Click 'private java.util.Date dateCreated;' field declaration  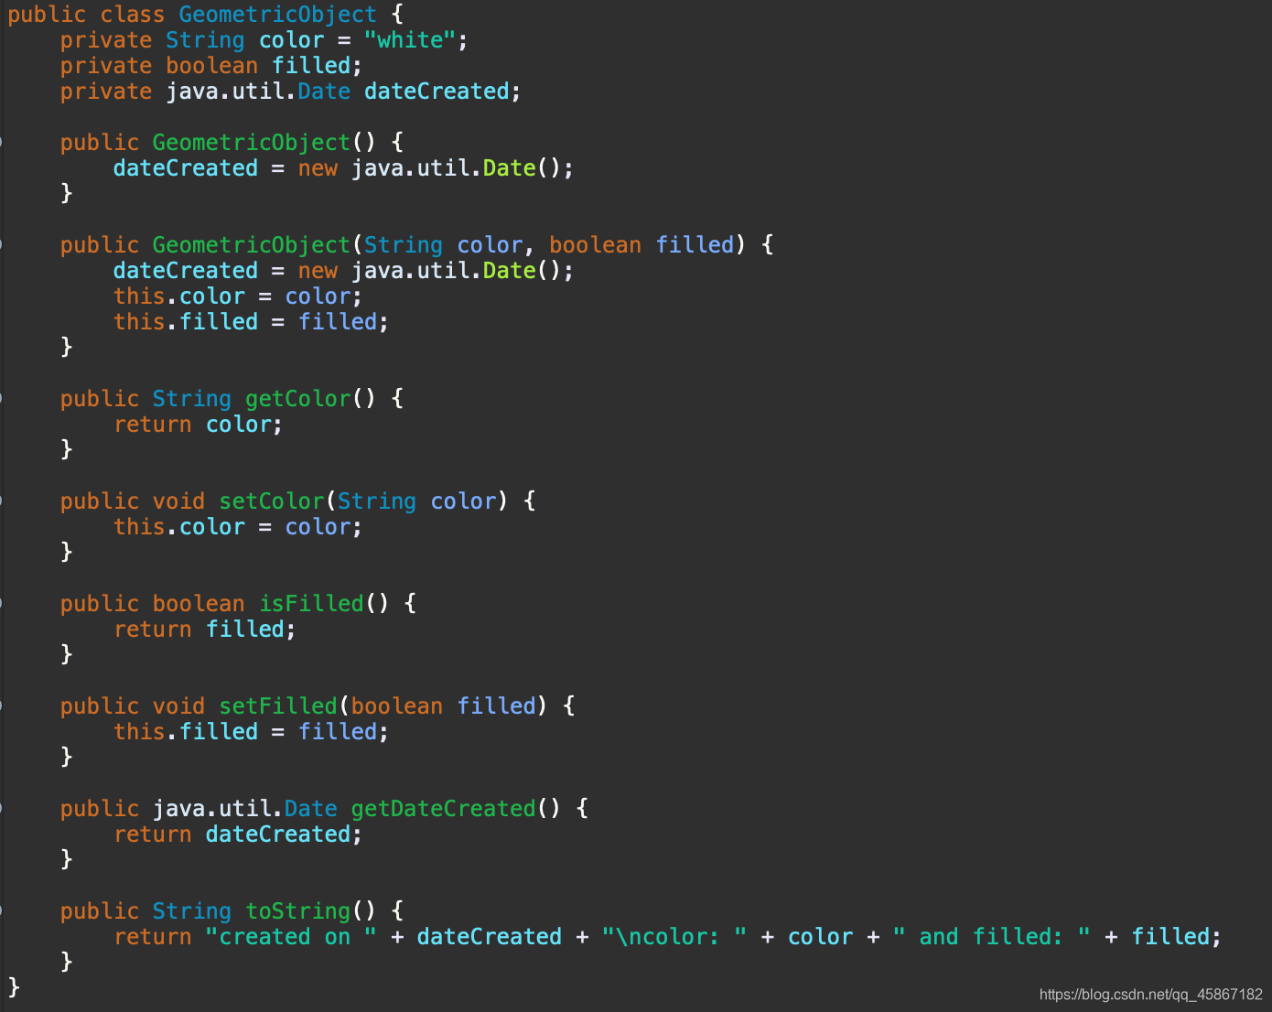coord(291,92)
